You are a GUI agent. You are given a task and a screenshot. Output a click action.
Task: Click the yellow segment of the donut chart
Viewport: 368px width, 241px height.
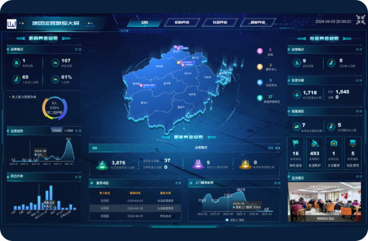pyautogui.click(x=50, y=117)
